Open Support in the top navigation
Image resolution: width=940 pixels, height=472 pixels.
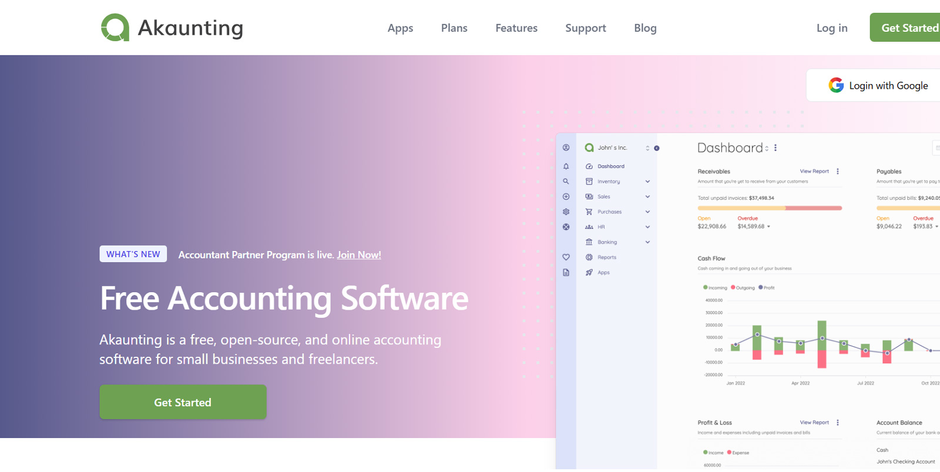(x=586, y=28)
